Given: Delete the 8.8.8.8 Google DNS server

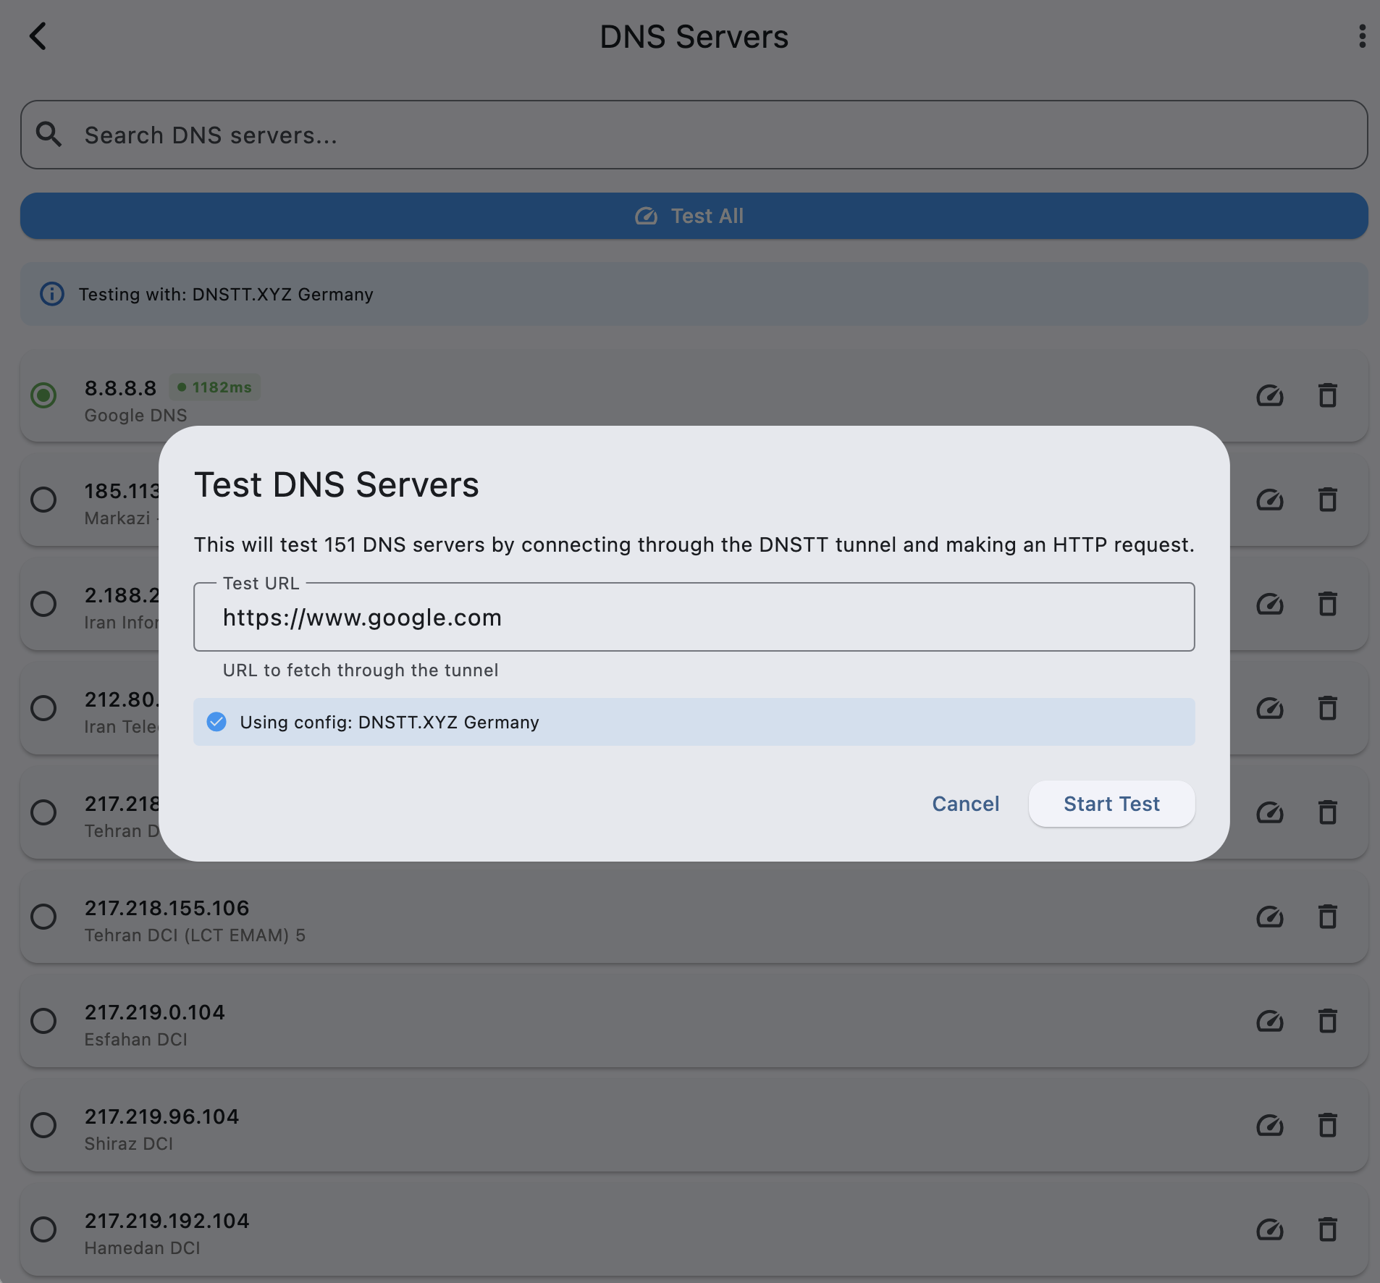Looking at the screenshot, I should pos(1327,396).
